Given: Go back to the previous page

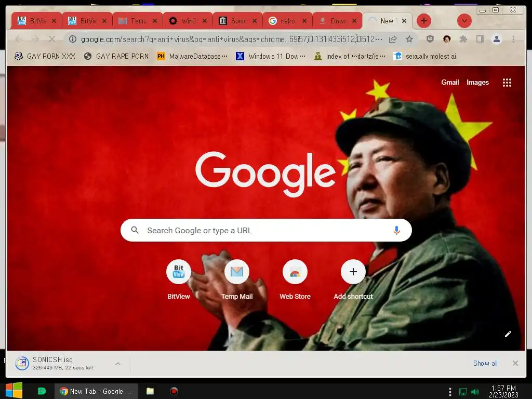Looking at the screenshot, I should pyautogui.click(x=19, y=39).
